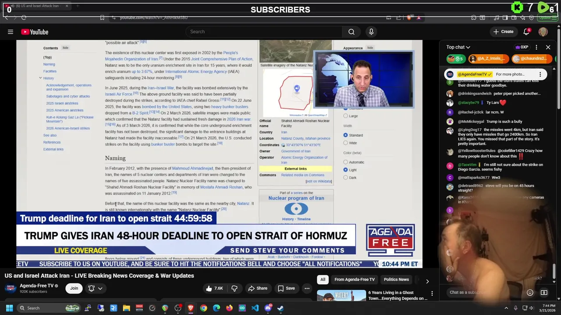Open the Brave Shields lion icon
This screenshot has height=315, width=561.
(x=409, y=17)
